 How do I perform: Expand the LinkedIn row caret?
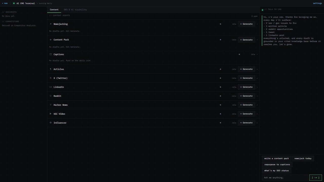[x=257, y=87]
